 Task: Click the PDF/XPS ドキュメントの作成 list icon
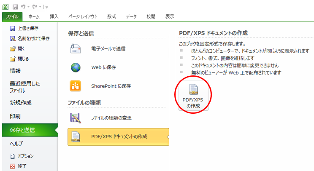pos(76,137)
